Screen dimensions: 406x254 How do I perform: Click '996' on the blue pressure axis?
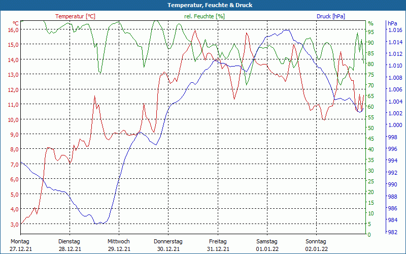(x=392, y=149)
